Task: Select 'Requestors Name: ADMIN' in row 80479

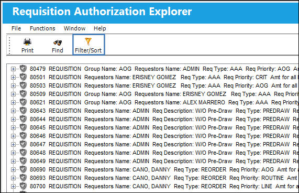Action: coord(167,69)
